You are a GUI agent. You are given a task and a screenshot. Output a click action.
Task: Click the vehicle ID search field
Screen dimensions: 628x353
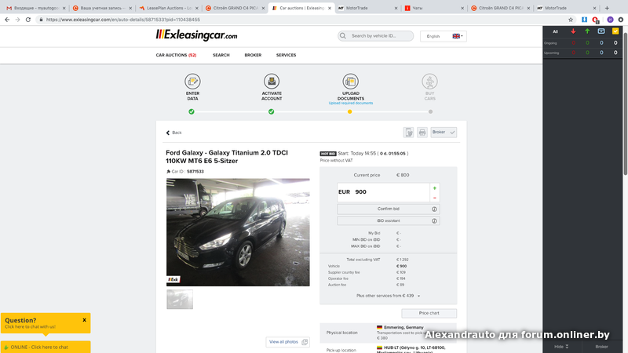coord(375,36)
